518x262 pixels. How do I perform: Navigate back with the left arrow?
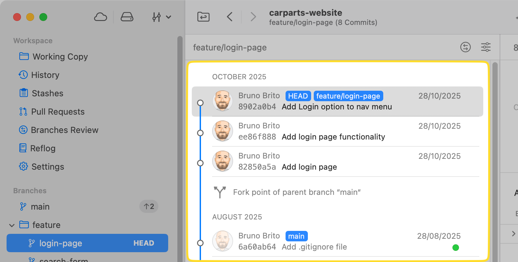click(x=230, y=17)
